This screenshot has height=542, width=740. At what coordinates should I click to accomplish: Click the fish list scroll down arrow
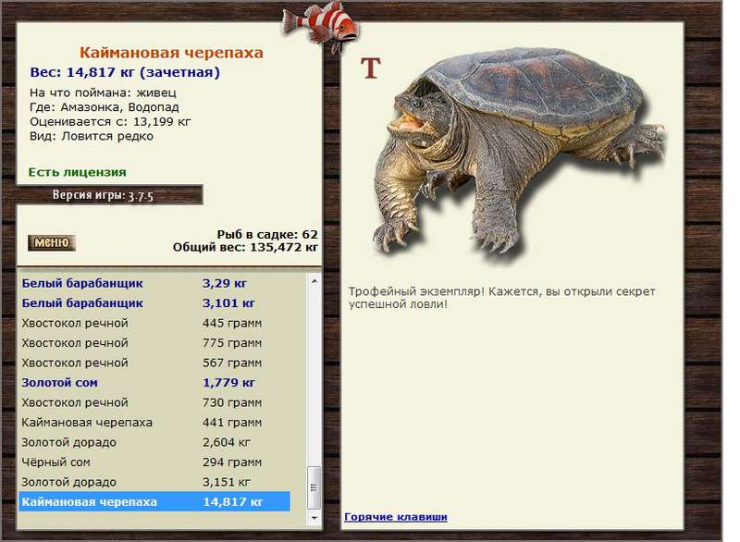(x=314, y=517)
